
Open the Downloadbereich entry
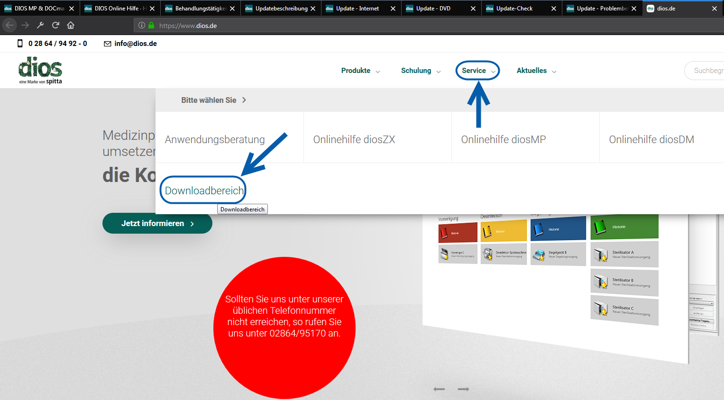pyautogui.click(x=204, y=191)
